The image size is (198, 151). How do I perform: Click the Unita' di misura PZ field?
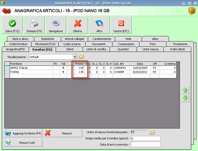point(139,132)
